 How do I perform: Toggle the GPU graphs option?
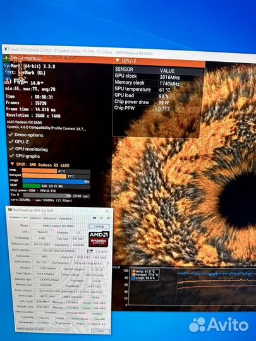(x=12, y=156)
